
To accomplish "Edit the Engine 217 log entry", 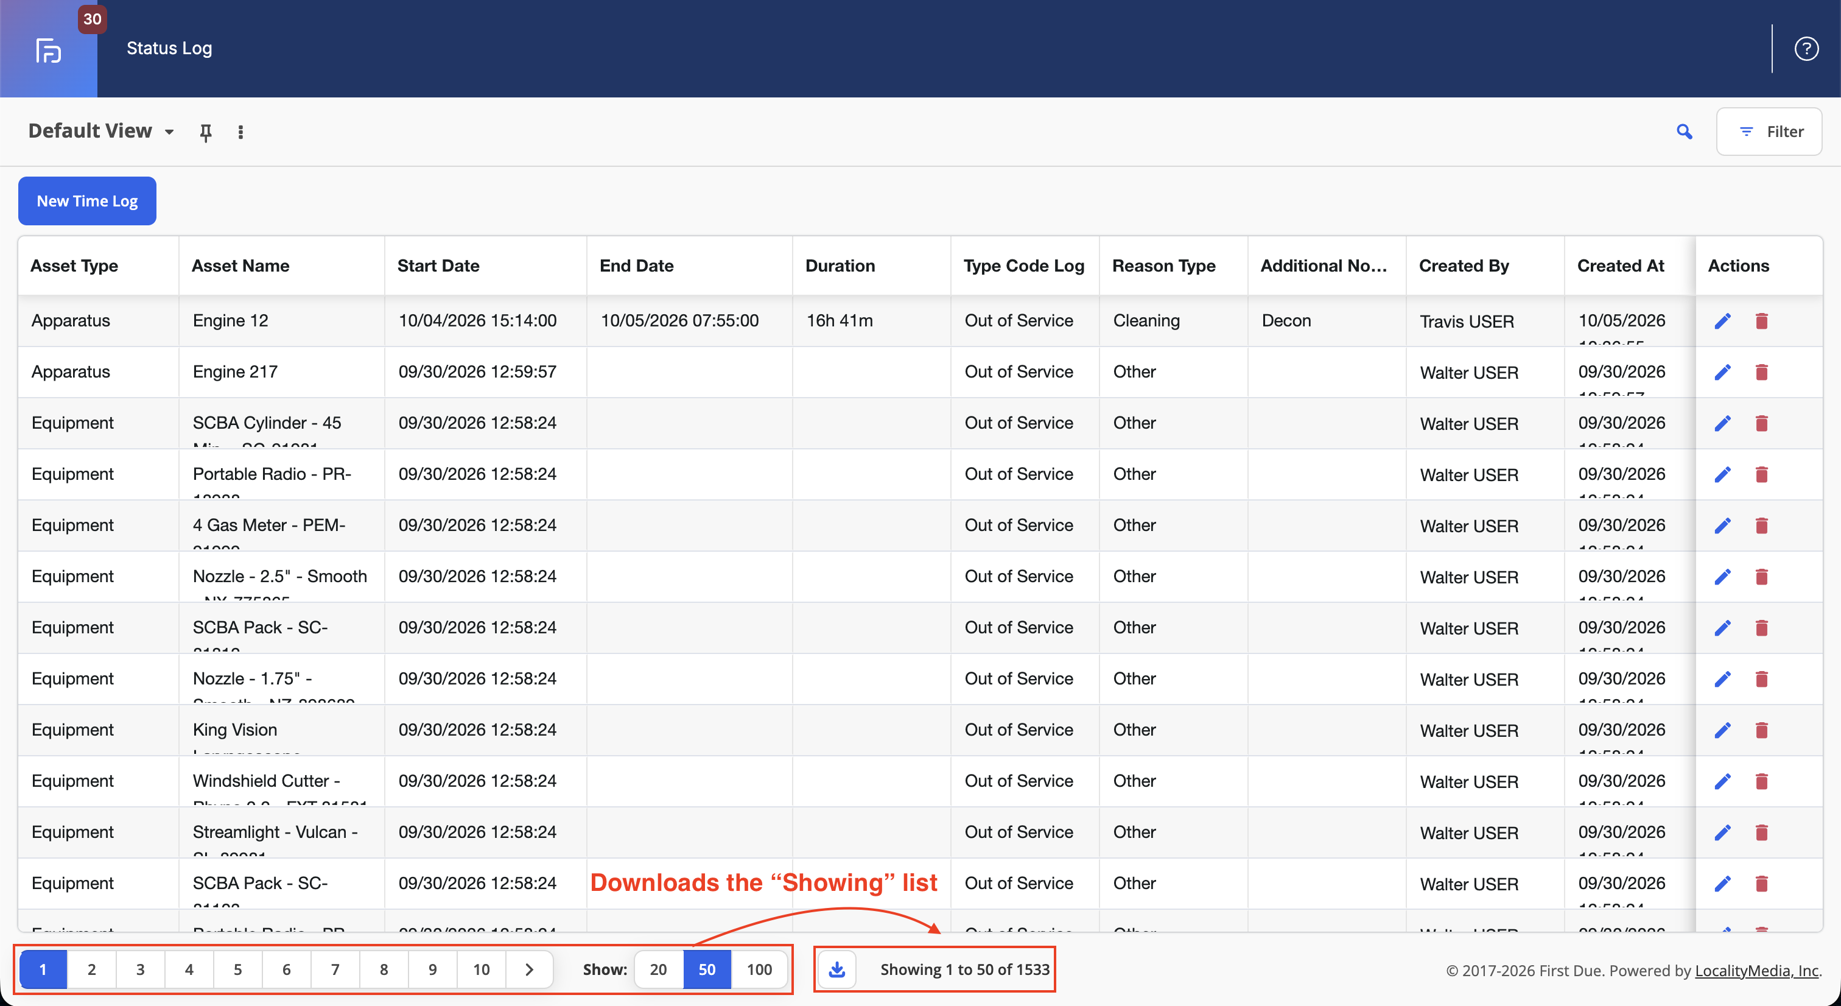I will pyautogui.click(x=1722, y=372).
